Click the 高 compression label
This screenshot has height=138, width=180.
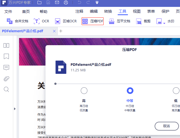(x=84, y=101)
